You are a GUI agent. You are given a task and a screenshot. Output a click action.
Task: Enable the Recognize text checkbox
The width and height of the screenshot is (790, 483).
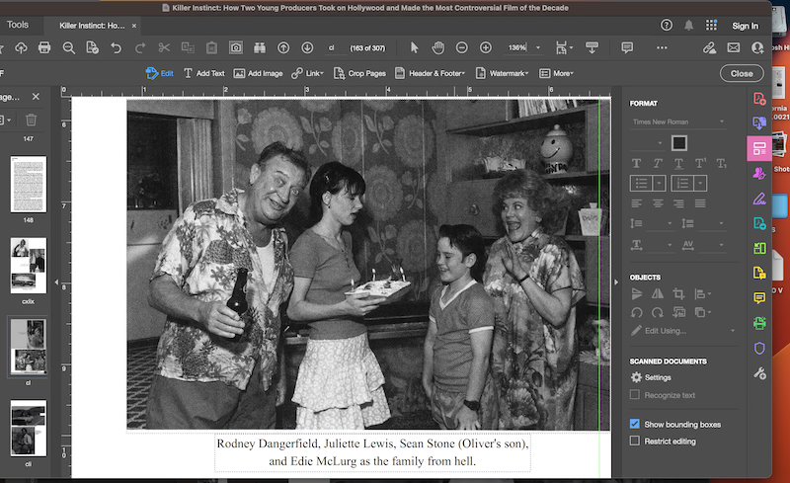pos(635,395)
